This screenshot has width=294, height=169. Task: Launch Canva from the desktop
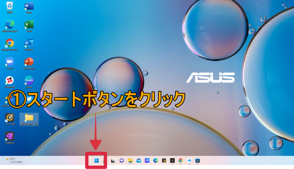29,82
